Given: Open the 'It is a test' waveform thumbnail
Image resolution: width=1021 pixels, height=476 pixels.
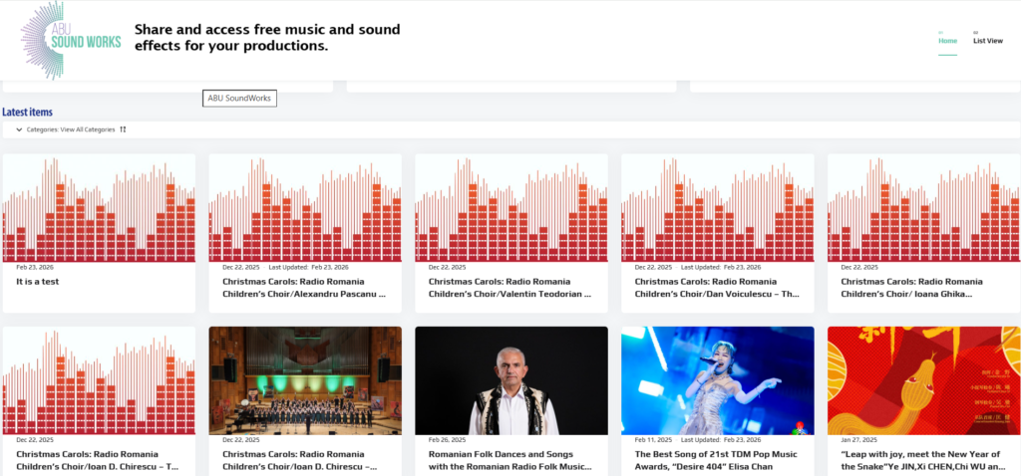Looking at the screenshot, I should [99, 208].
